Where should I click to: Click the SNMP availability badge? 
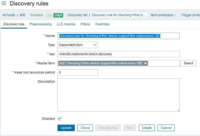tap(58, 15)
